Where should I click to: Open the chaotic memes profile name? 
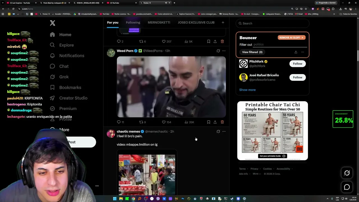click(x=128, y=131)
